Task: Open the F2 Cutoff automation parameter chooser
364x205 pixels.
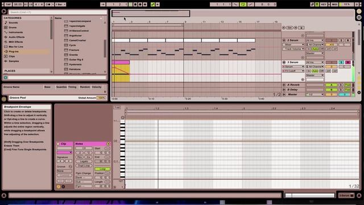Action: [x=293, y=71]
